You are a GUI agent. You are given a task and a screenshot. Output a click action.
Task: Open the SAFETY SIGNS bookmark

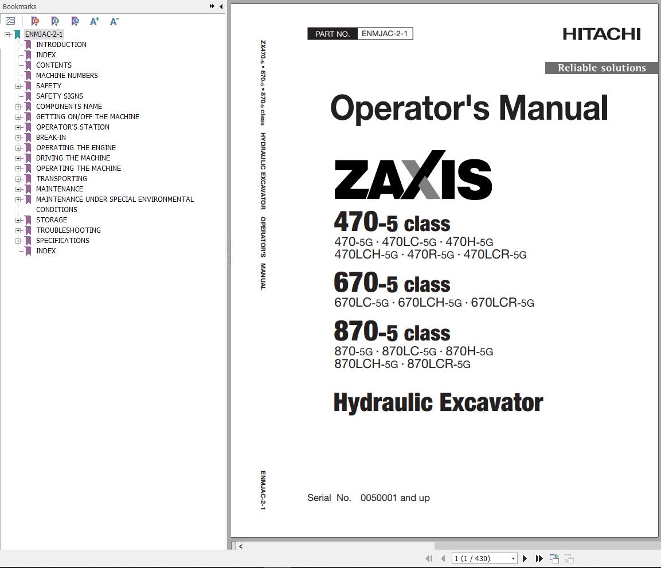point(60,96)
